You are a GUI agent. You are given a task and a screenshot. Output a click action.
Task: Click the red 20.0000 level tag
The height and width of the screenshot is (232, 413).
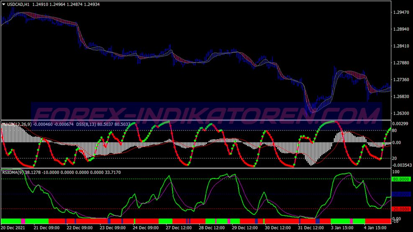(x=401, y=209)
